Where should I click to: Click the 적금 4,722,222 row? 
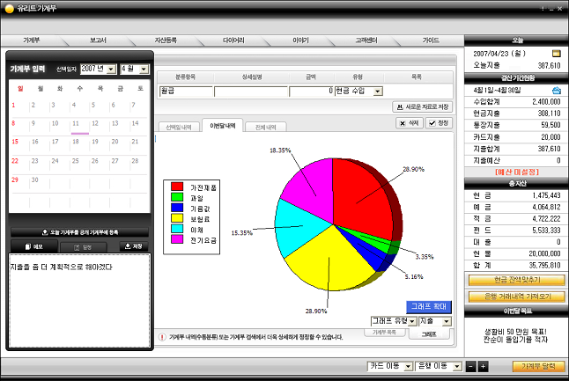[517, 219]
